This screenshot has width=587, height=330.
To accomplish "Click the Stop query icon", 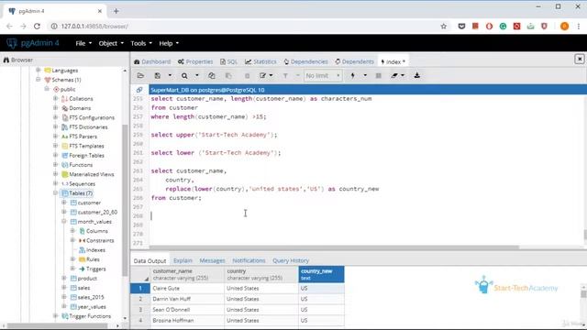I will [x=379, y=75].
